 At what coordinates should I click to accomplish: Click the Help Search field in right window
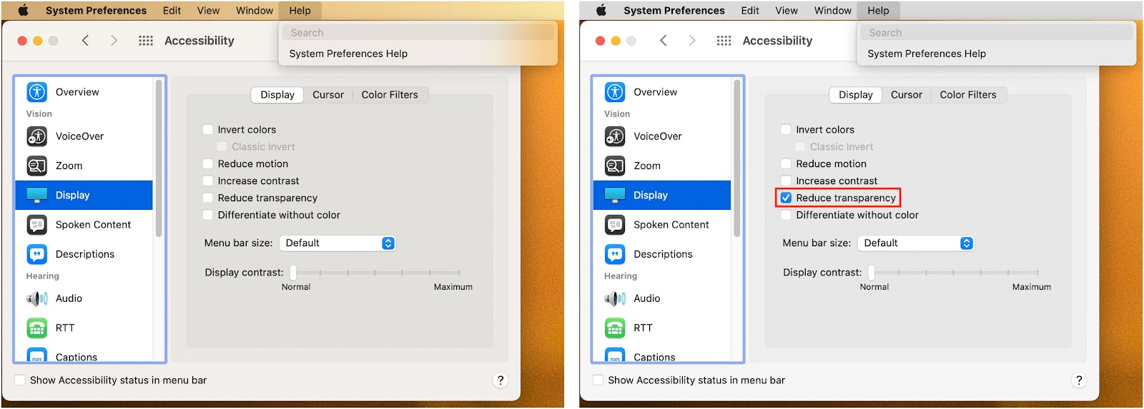(996, 33)
